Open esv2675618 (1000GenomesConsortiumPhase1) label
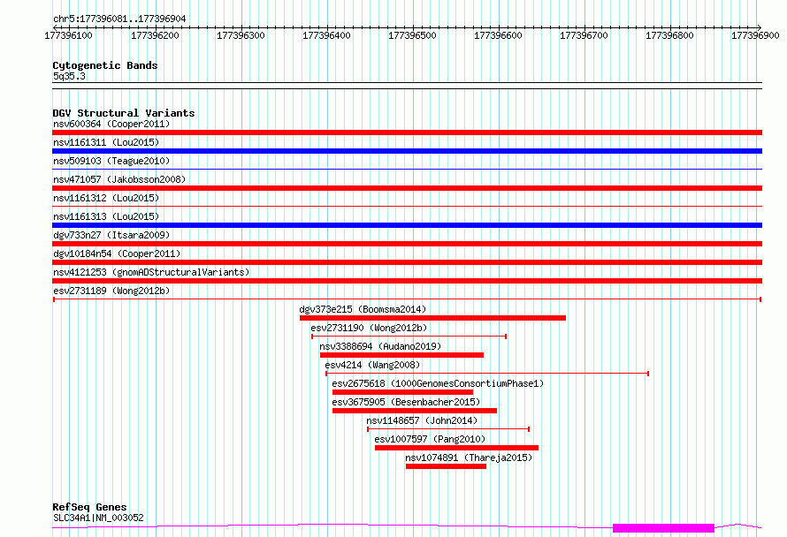The image size is (787, 537). click(x=438, y=383)
